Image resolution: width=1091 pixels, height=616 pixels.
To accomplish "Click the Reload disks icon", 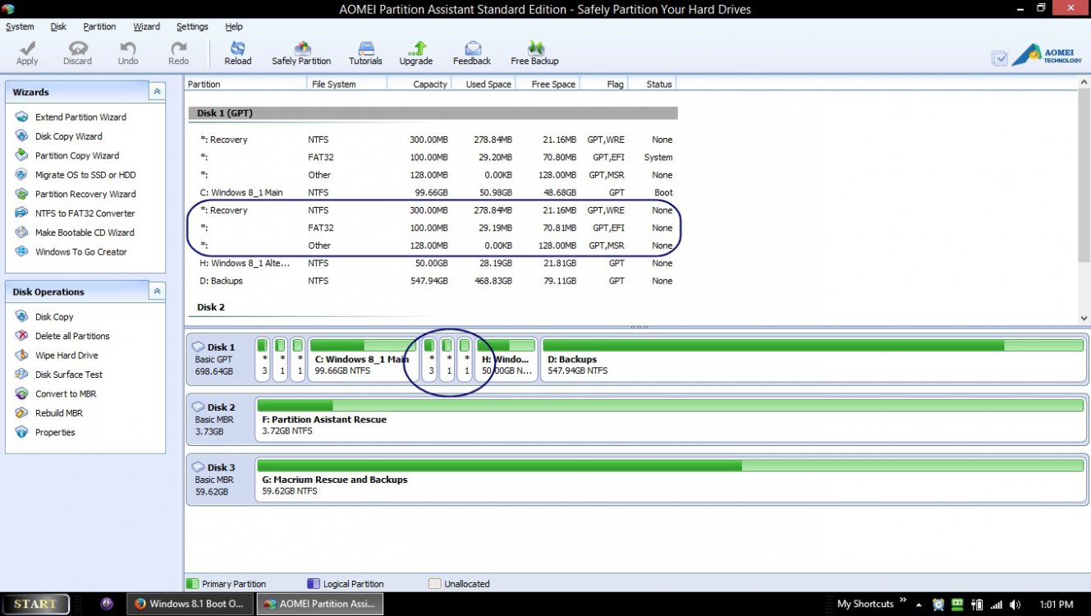I will pos(238,53).
